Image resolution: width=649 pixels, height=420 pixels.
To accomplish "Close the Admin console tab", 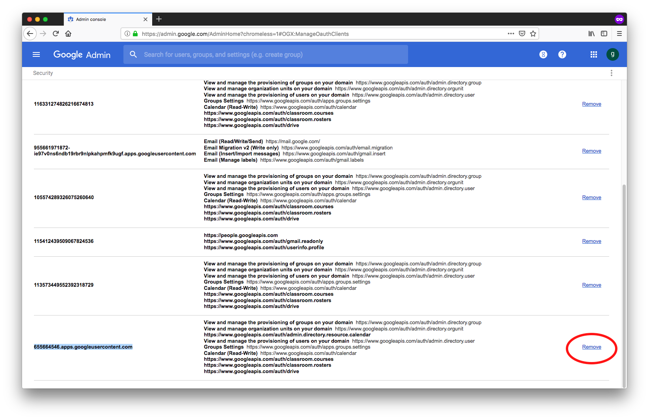I will [145, 19].
